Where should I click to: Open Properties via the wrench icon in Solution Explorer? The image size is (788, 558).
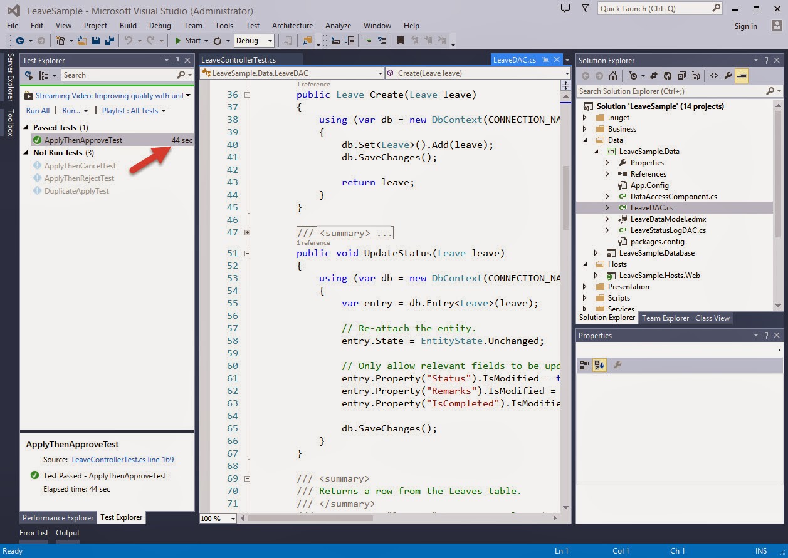728,76
